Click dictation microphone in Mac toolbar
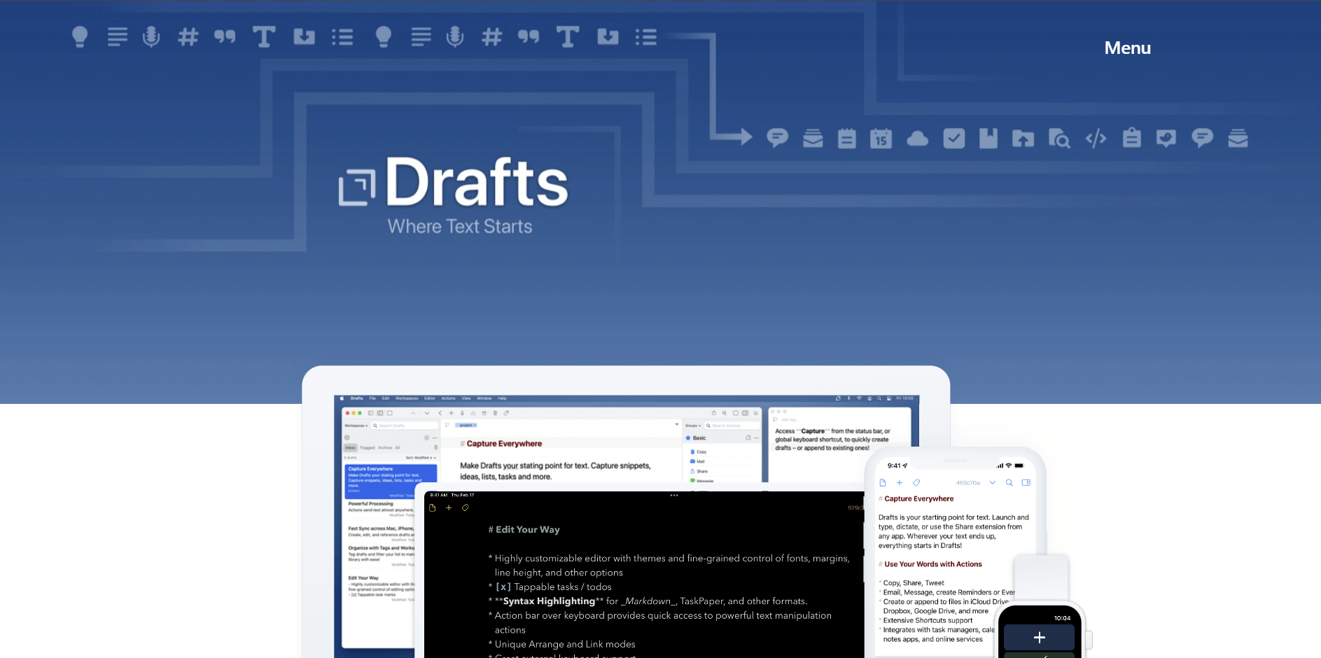The width and height of the screenshot is (1321, 658). (462, 413)
